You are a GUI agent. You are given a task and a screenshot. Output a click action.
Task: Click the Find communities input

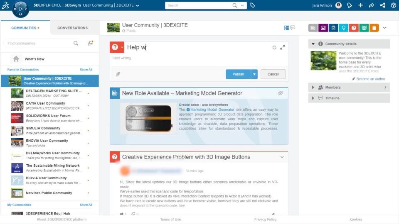pos(40,43)
